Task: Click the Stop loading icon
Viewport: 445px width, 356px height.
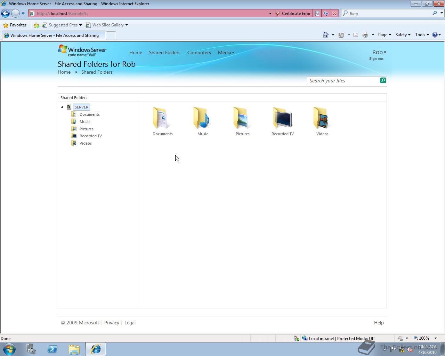Action: coord(334,13)
